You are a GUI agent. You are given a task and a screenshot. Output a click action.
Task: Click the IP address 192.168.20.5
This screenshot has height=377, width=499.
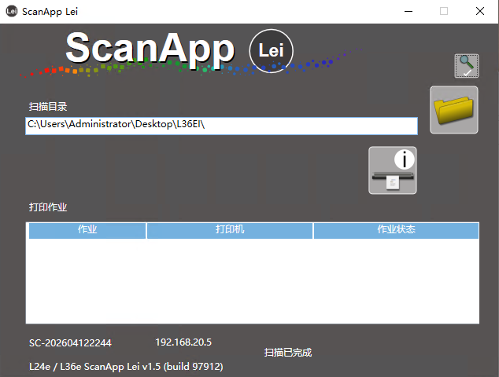183,342
